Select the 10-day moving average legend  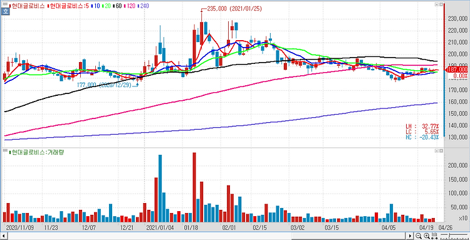97,6
